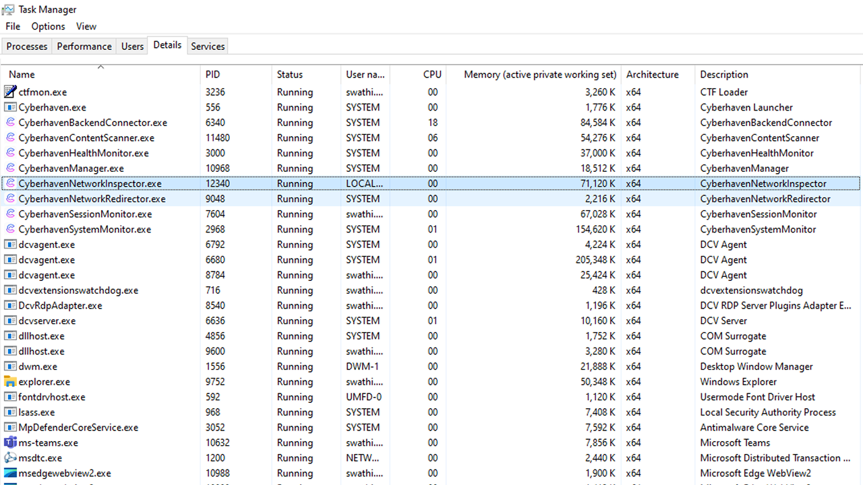Click the CyberhavenBackendConnector.exe process icon
The width and height of the screenshot is (863, 485).
click(x=10, y=123)
